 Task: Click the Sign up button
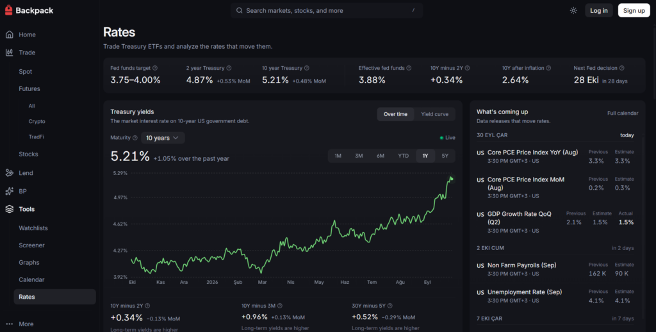coord(634,10)
